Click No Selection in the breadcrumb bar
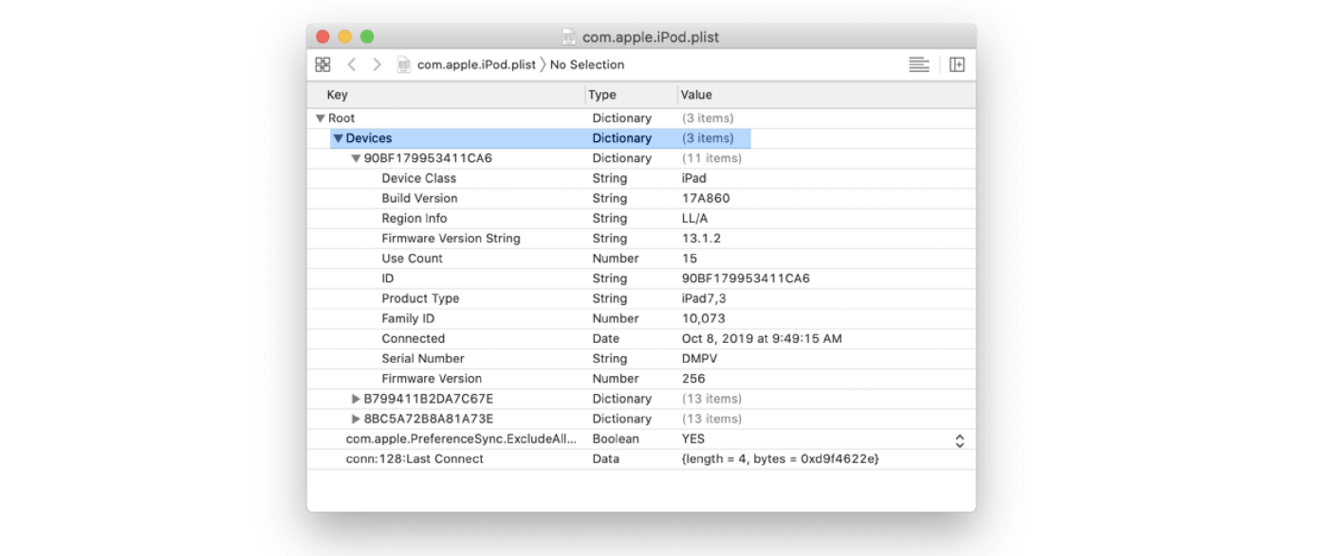Viewport: 1328px width, 556px height. (587, 63)
